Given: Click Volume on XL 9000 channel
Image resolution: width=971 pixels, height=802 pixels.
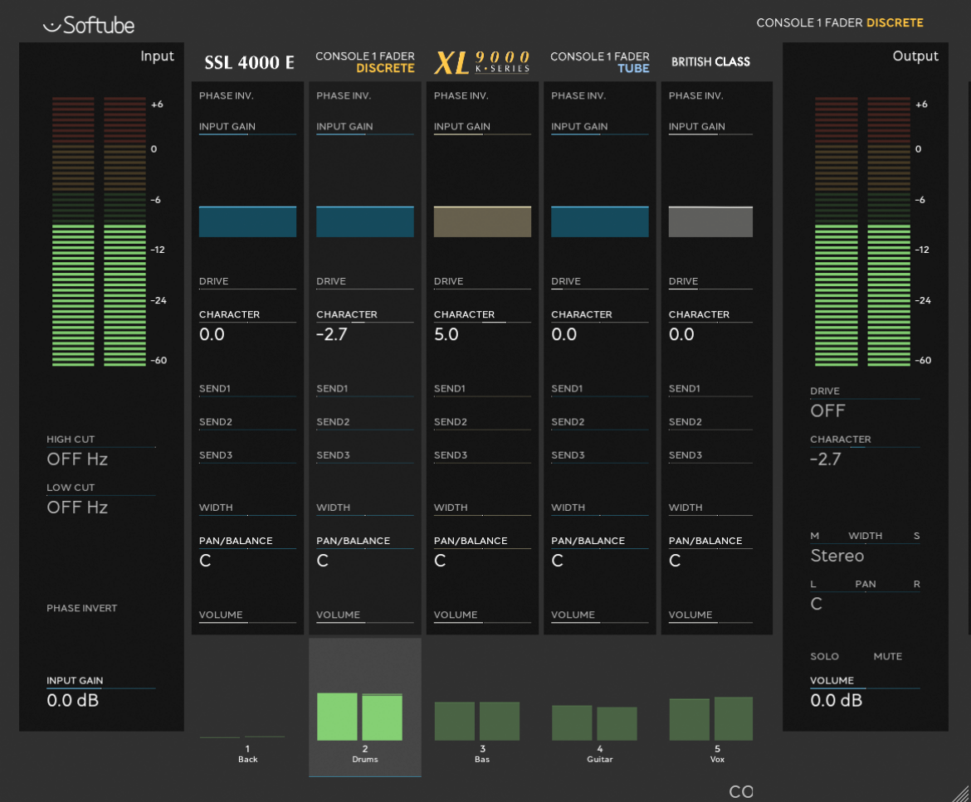Looking at the screenshot, I should 482,615.
